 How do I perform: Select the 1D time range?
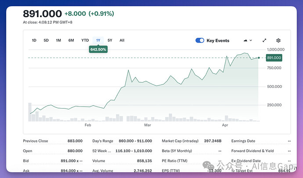(34, 40)
